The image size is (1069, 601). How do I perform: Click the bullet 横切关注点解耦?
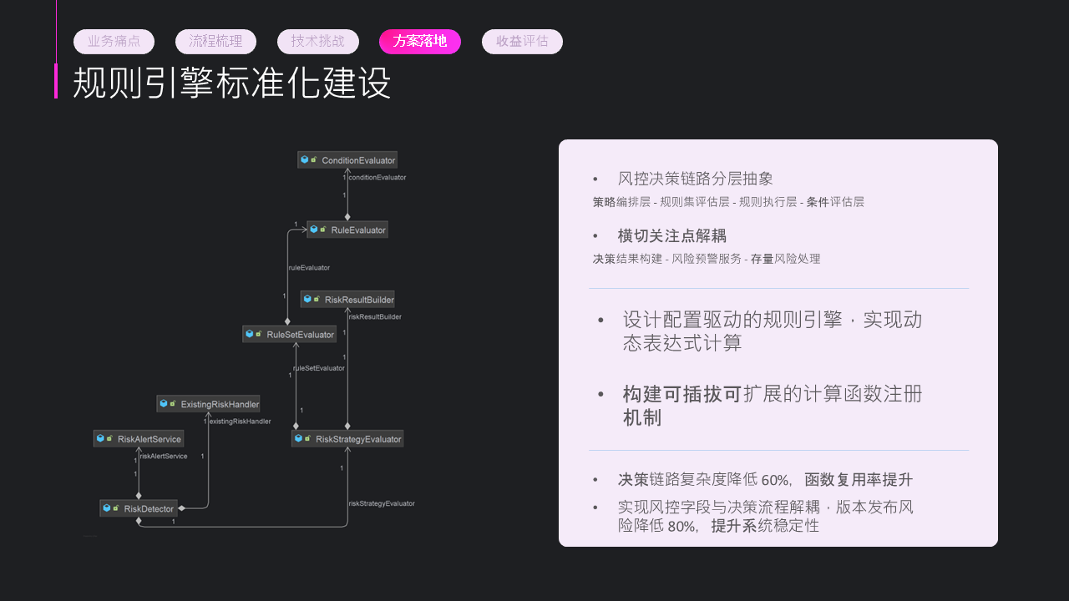pos(672,235)
